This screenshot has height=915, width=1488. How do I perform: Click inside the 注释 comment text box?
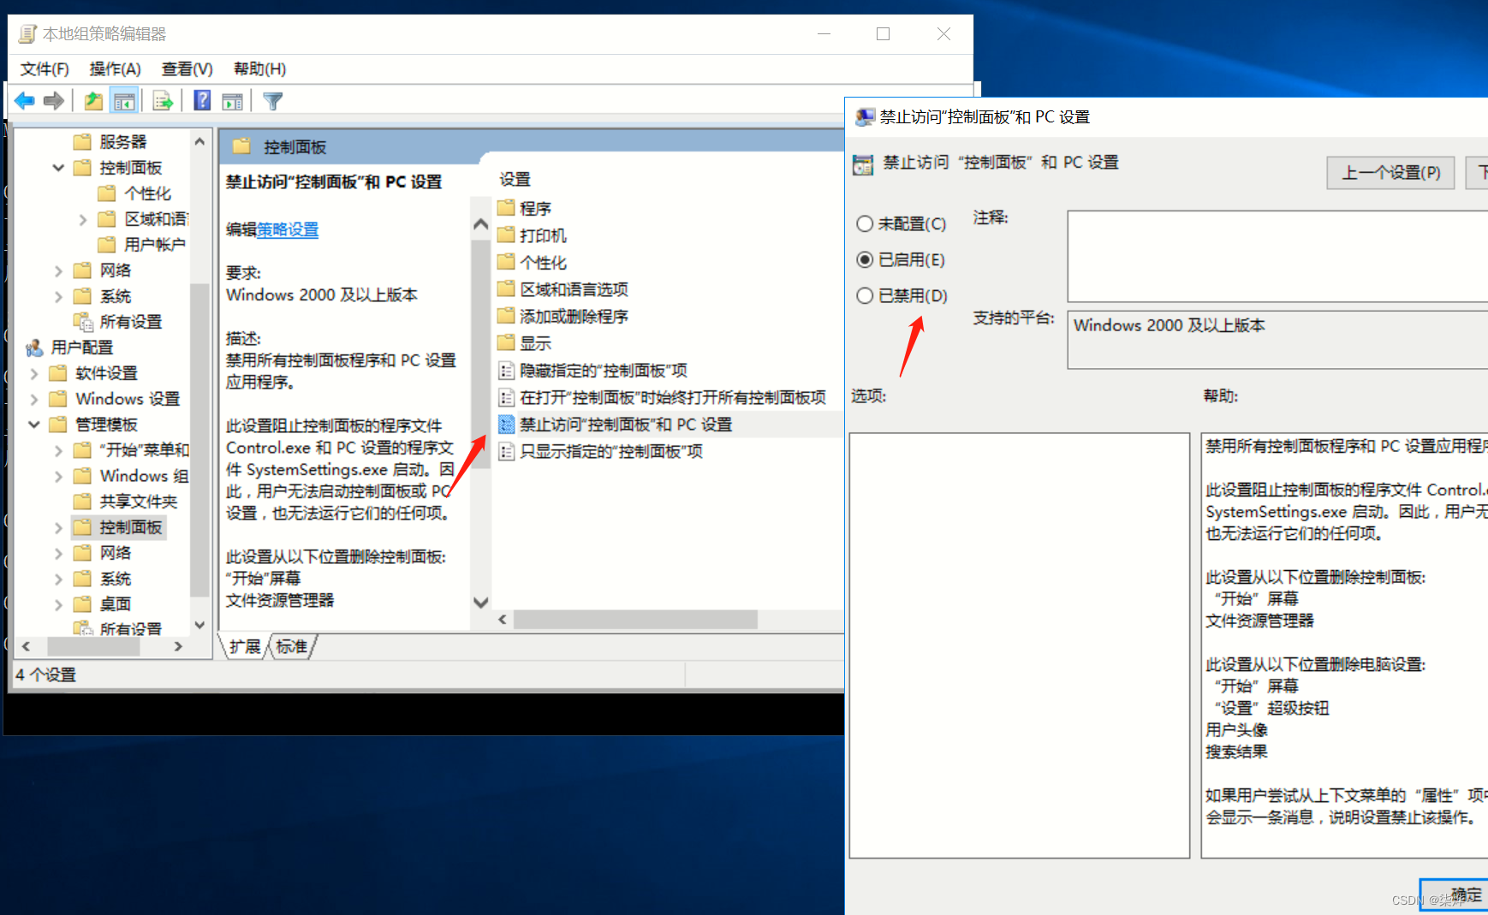(x=1277, y=255)
